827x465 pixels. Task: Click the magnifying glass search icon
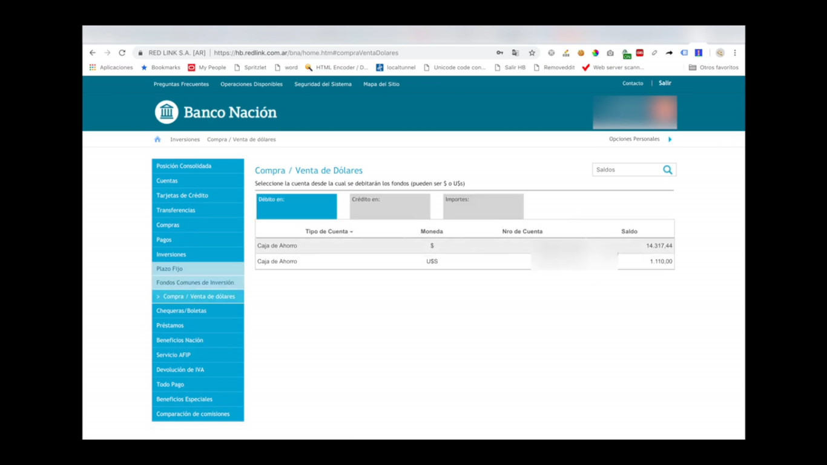tap(667, 170)
